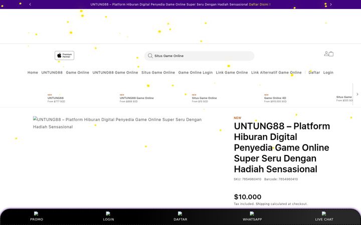Click the NEW label above product title
361x225 pixels.
point(237,118)
